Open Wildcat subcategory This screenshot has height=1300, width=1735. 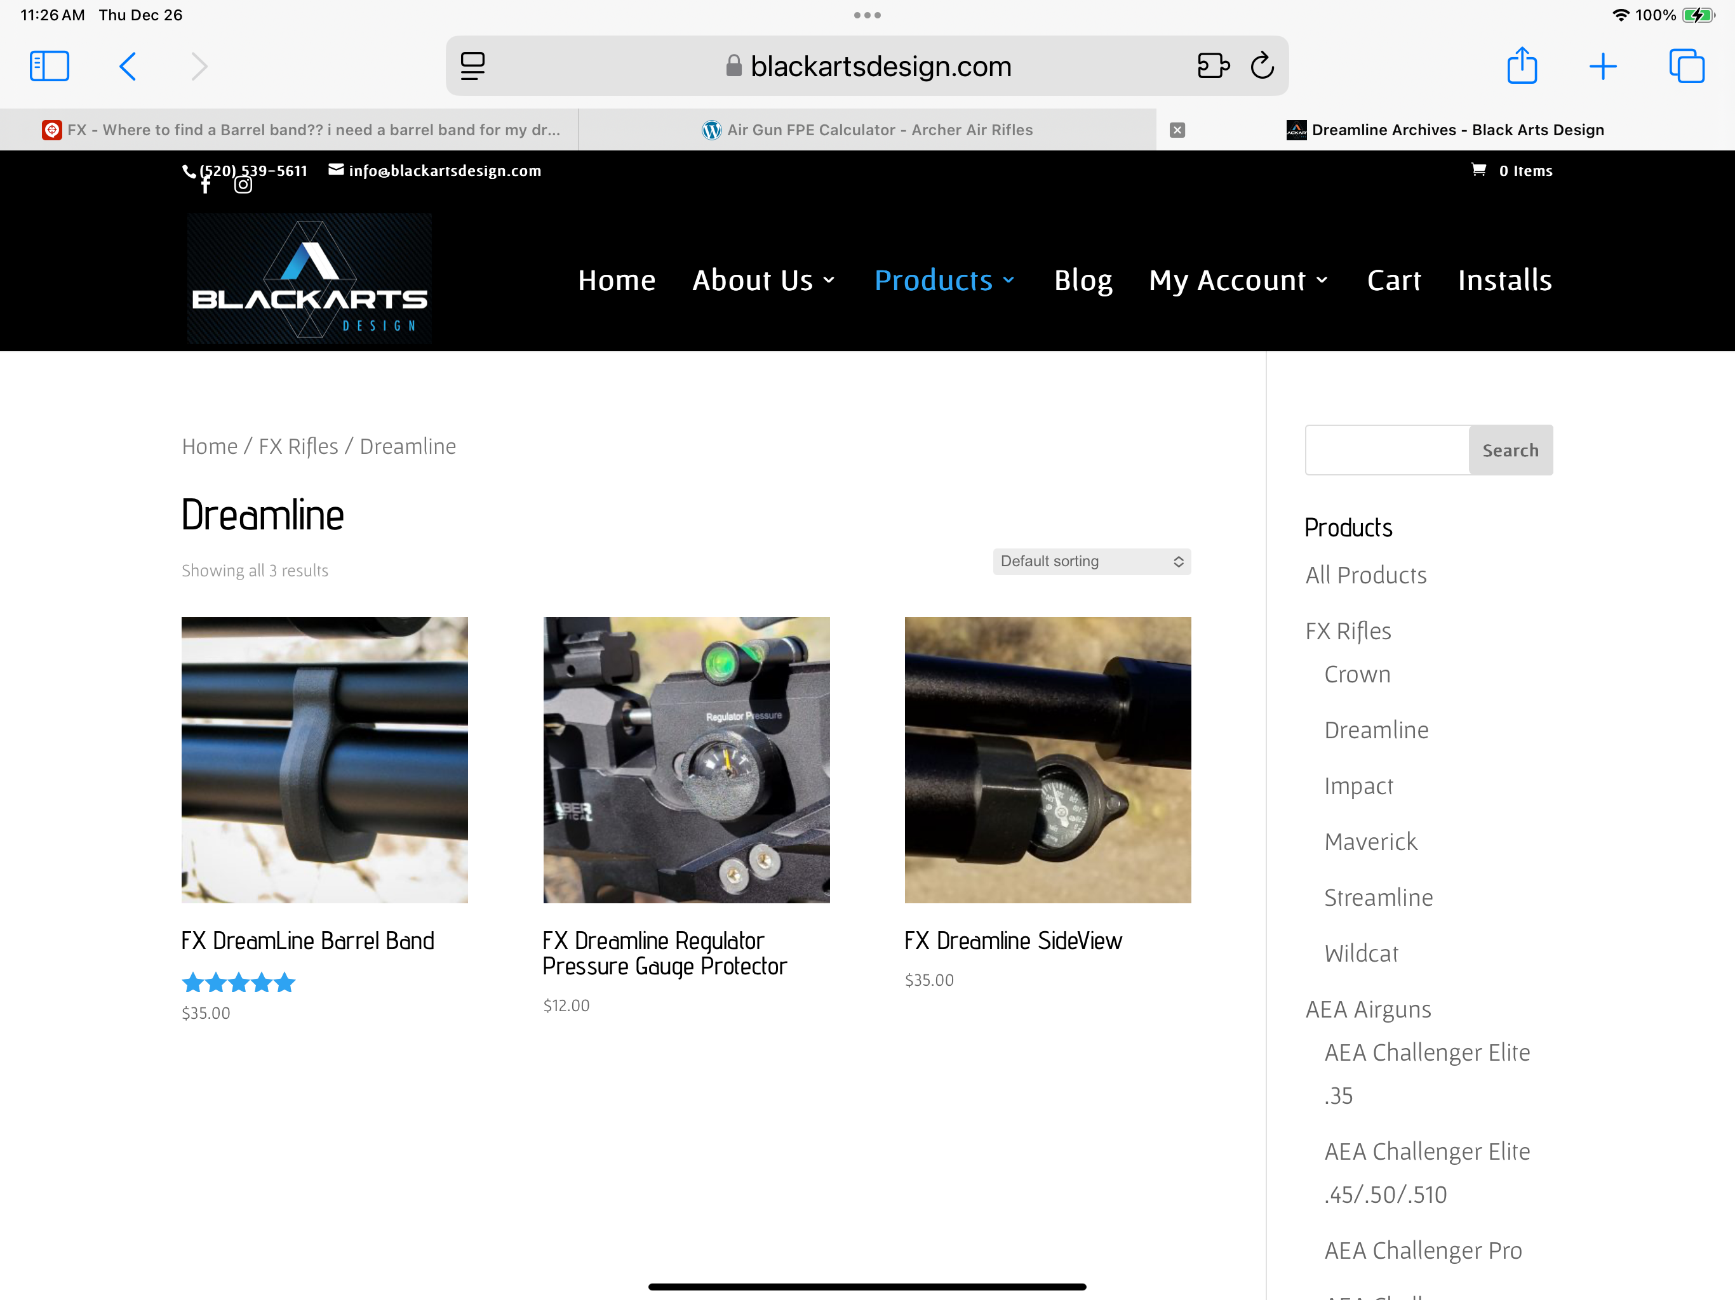click(1361, 953)
